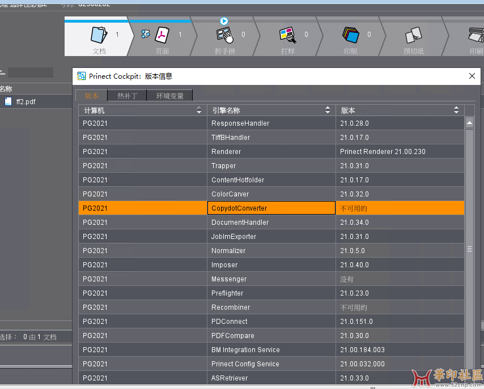Open the 文档 (Documents) workflow step
Screen dimensions: 484x389
(x=99, y=36)
